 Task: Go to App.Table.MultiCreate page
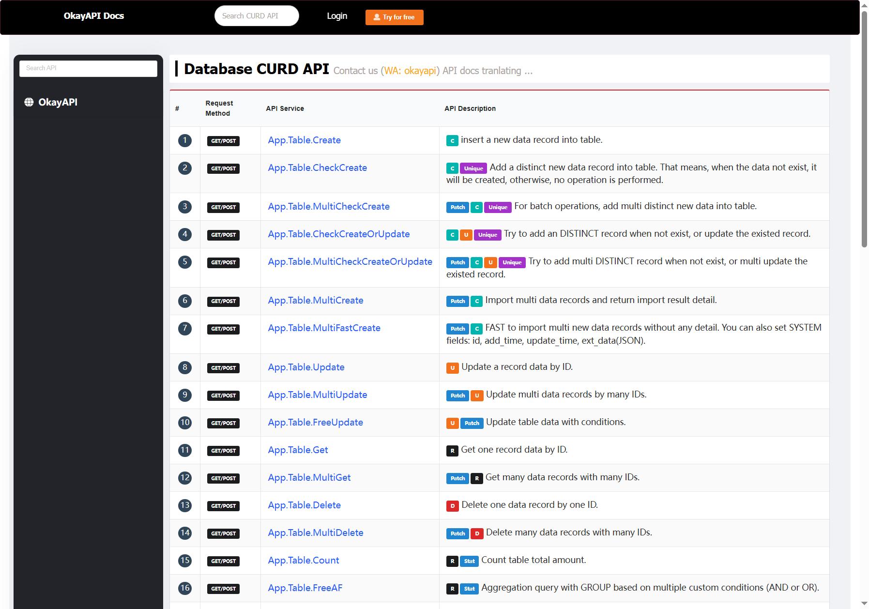coord(315,301)
